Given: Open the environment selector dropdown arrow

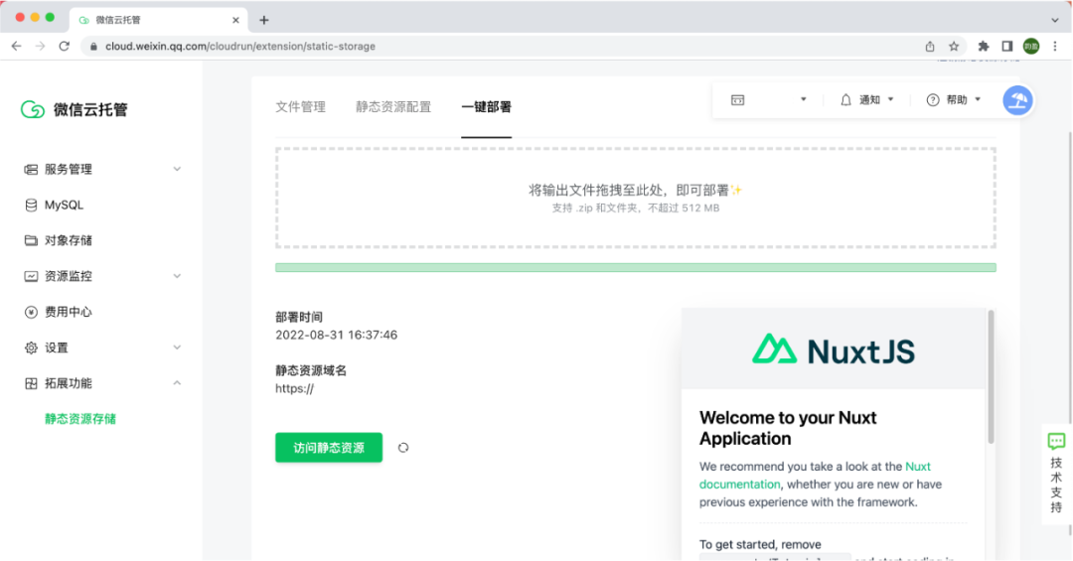Looking at the screenshot, I should click(804, 100).
